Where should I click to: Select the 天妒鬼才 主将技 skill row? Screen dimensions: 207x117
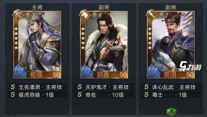tap(104, 87)
